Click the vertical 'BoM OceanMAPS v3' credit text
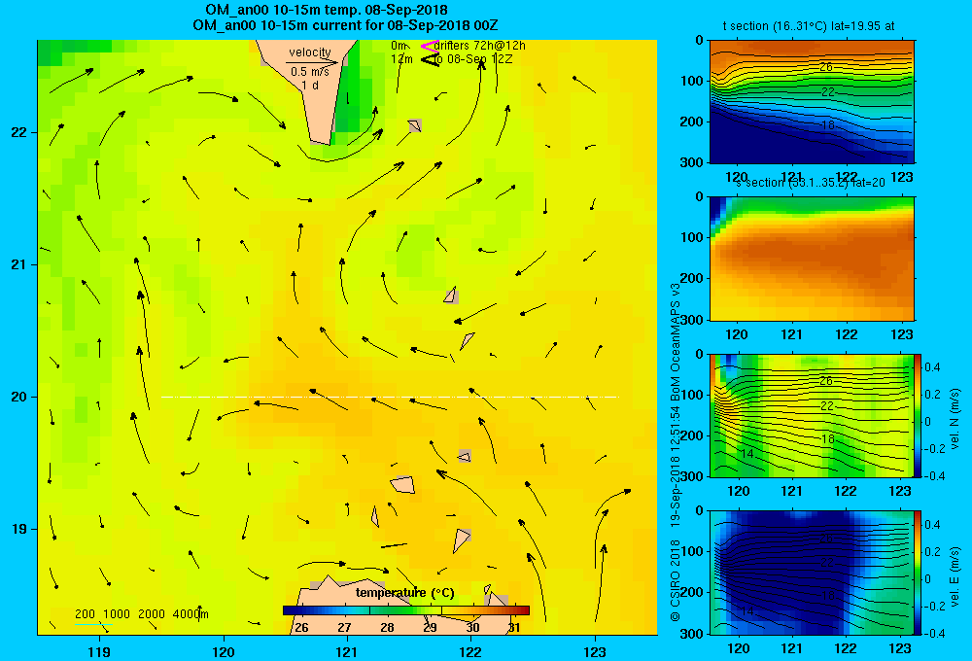This screenshot has width=972, height=661. pyautogui.click(x=675, y=343)
